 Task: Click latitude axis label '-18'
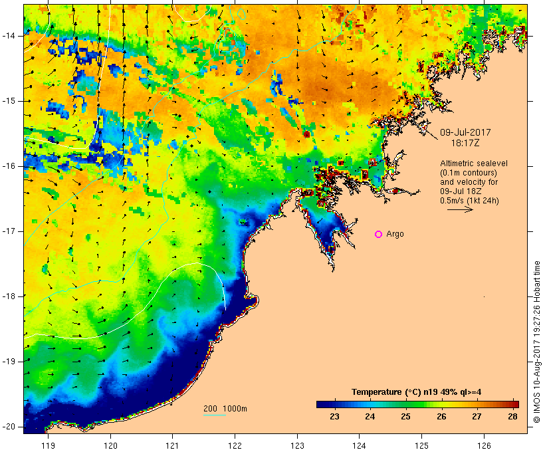tap(9, 296)
